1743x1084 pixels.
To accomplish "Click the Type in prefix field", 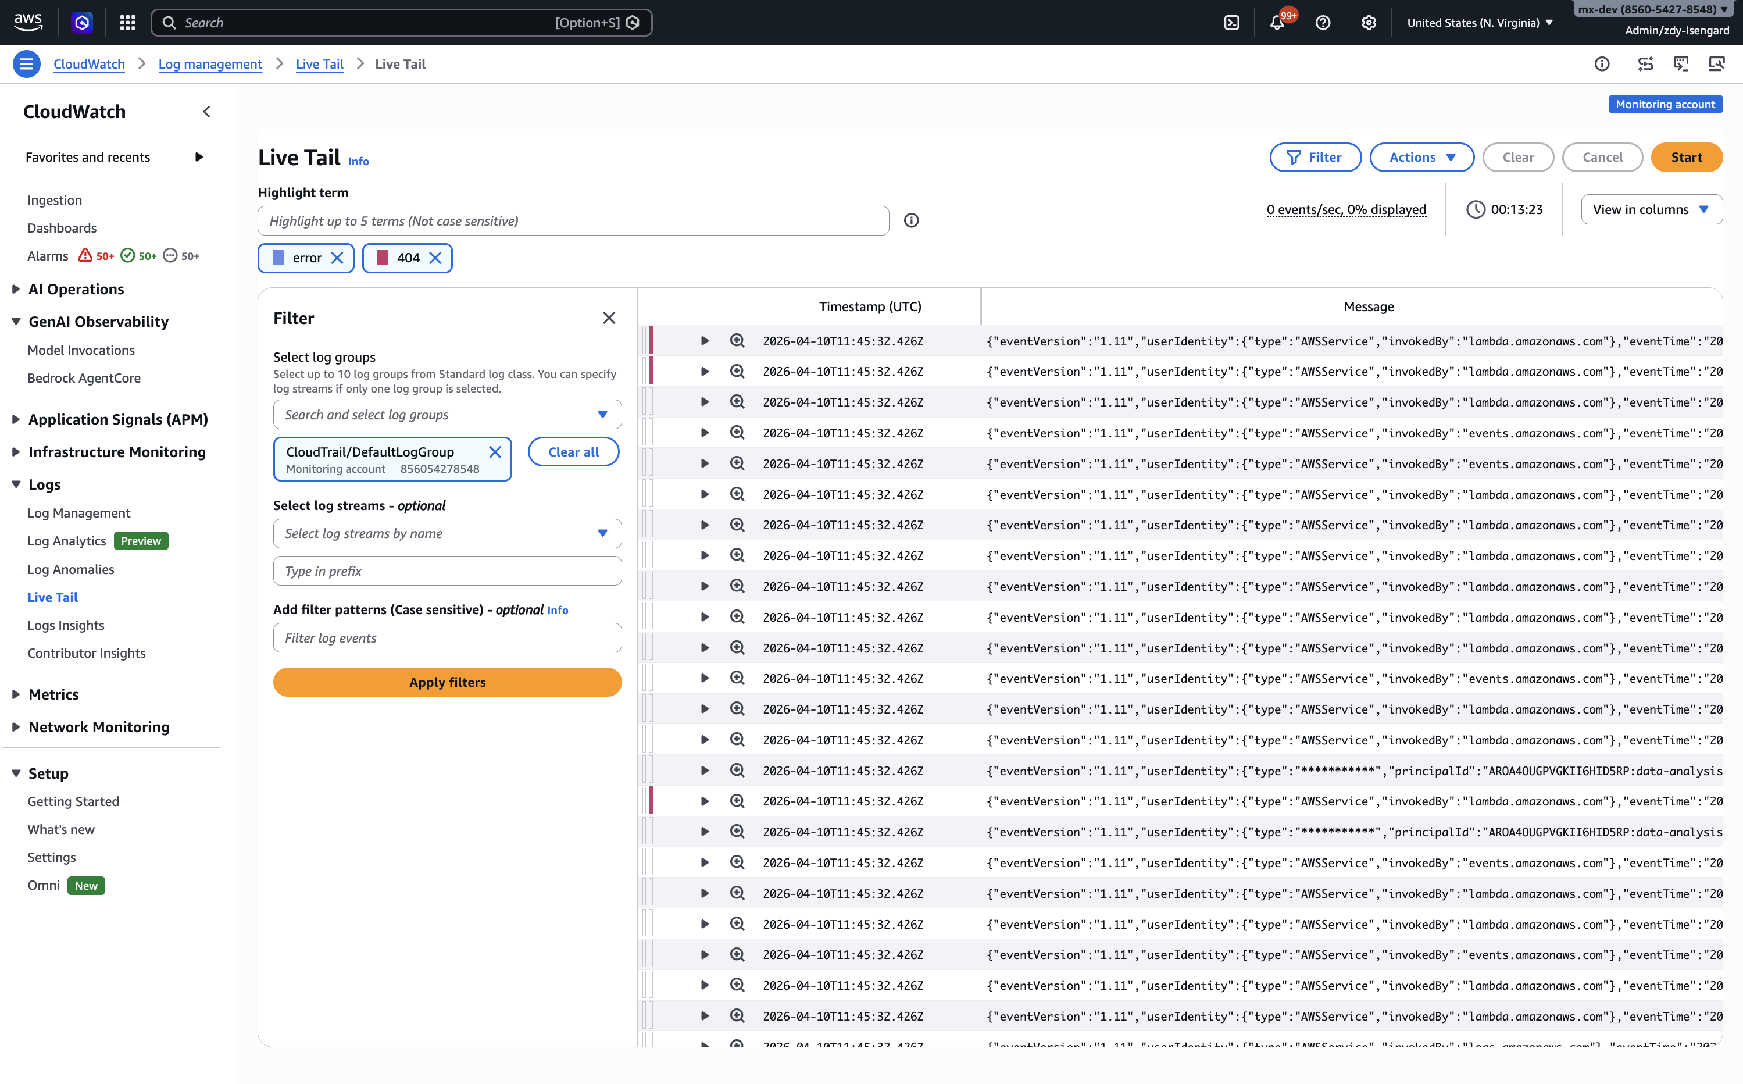I will 447,570.
